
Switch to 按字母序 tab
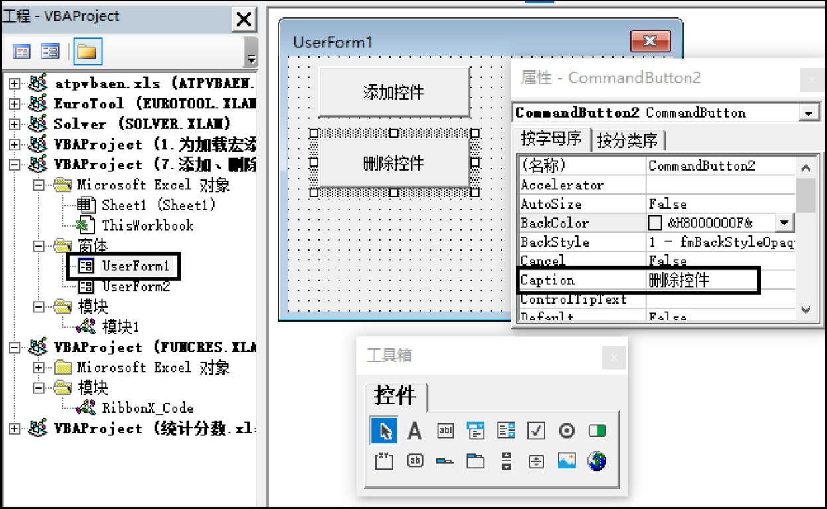(x=551, y=139)
